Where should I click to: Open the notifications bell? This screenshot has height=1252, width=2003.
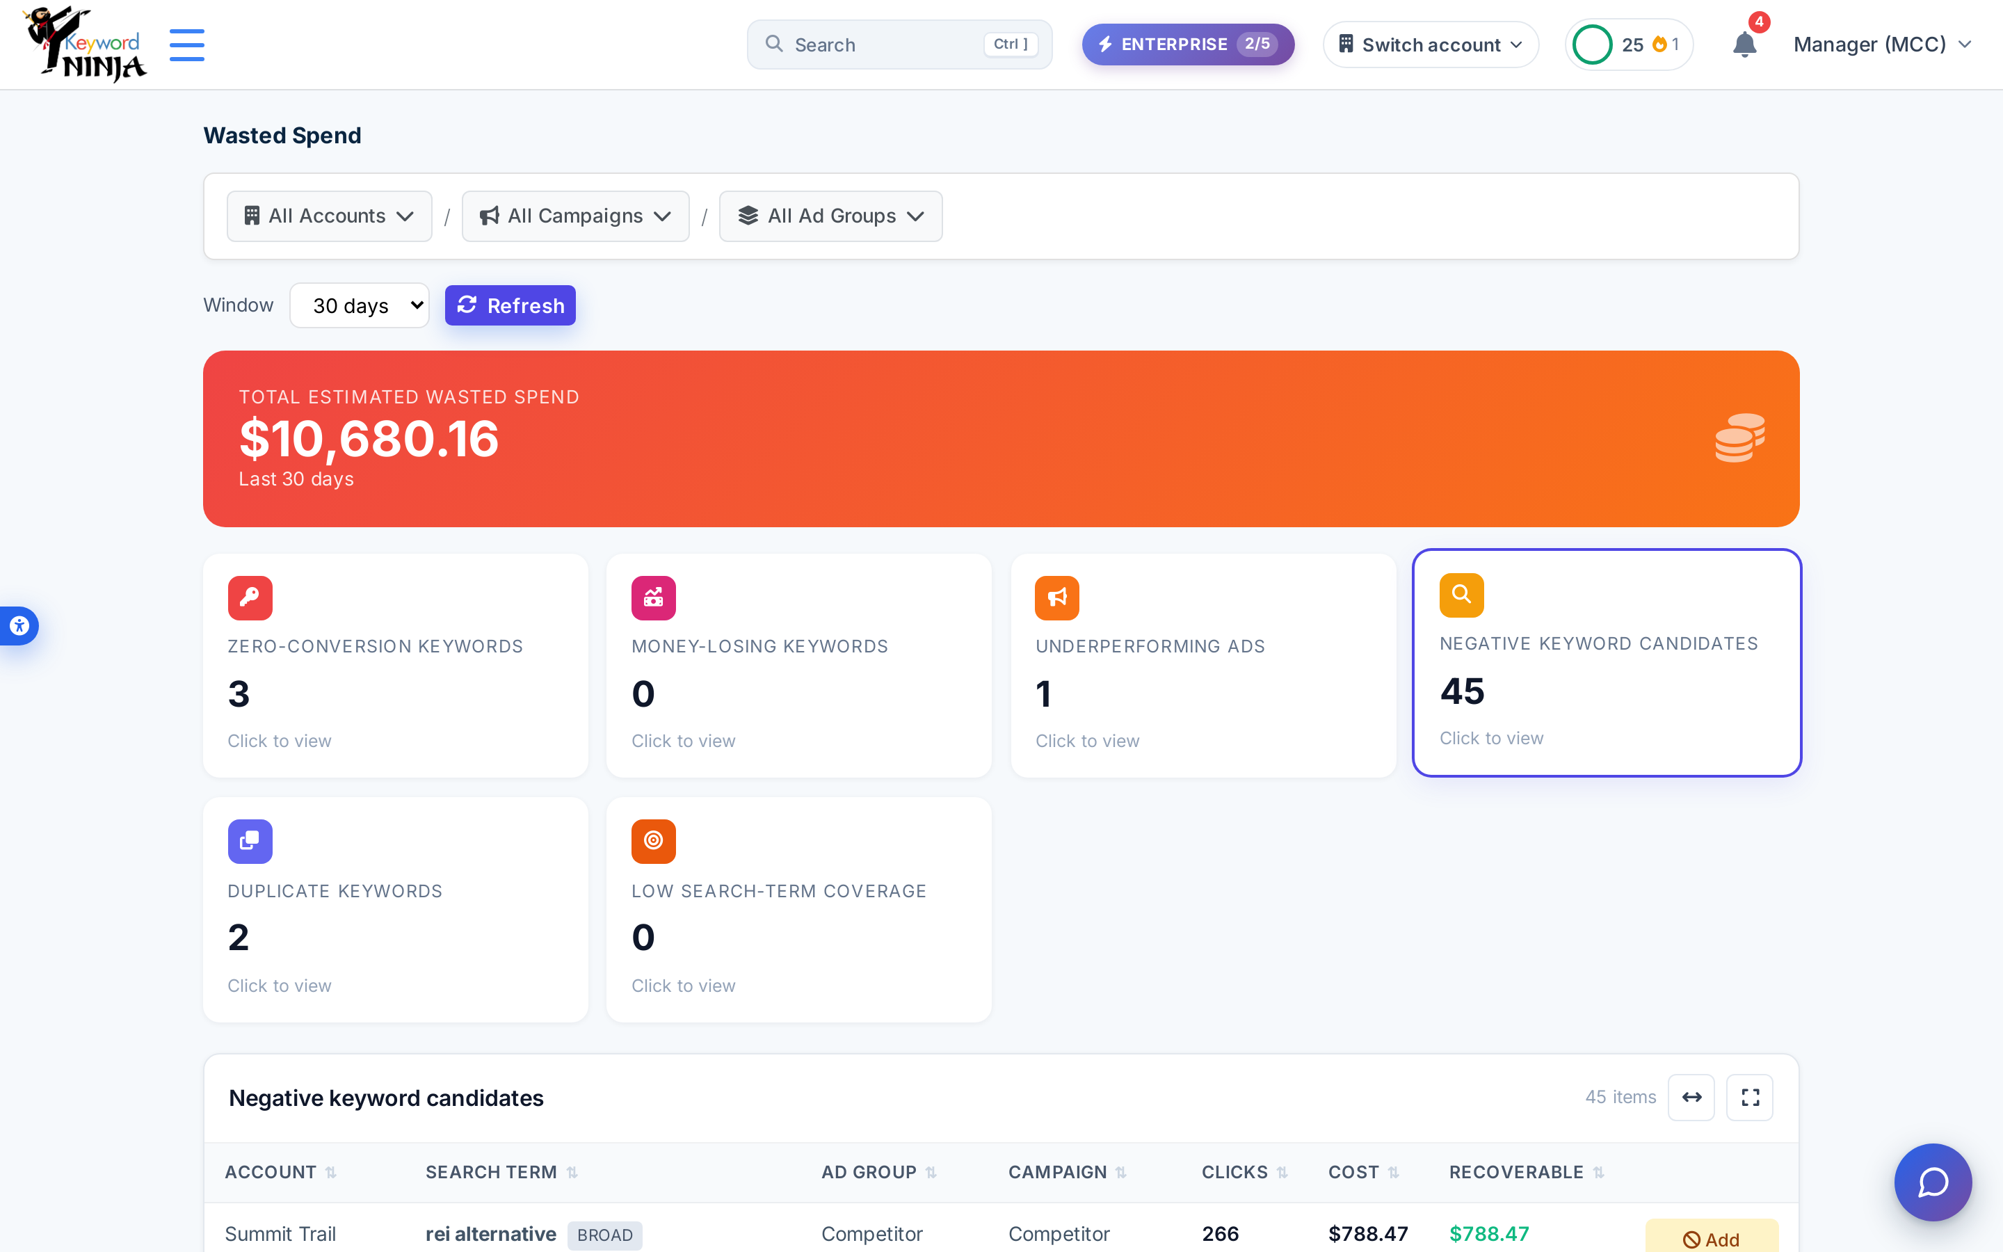coord(1744,45)
